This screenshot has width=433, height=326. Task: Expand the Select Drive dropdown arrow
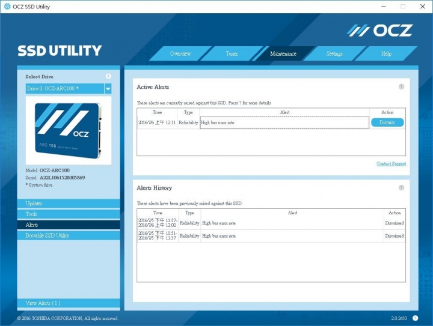click(x=108, y=89)
